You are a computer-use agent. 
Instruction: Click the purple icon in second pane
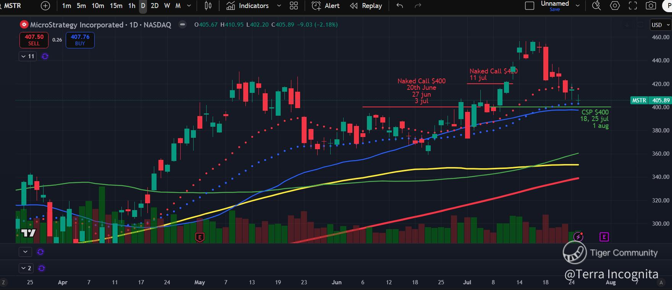click(40, 252)
